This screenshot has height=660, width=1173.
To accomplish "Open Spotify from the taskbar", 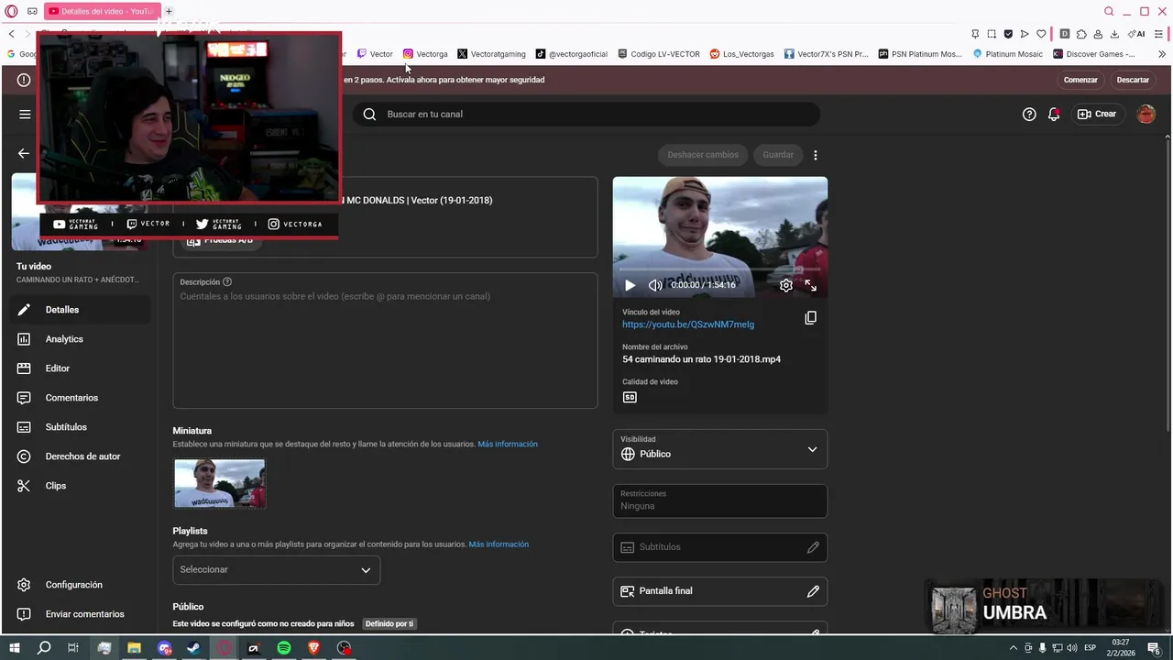I will click(x=284, y=648).
